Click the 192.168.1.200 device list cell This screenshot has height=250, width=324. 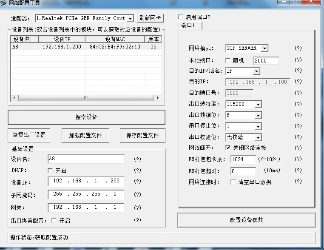point(62,47)
